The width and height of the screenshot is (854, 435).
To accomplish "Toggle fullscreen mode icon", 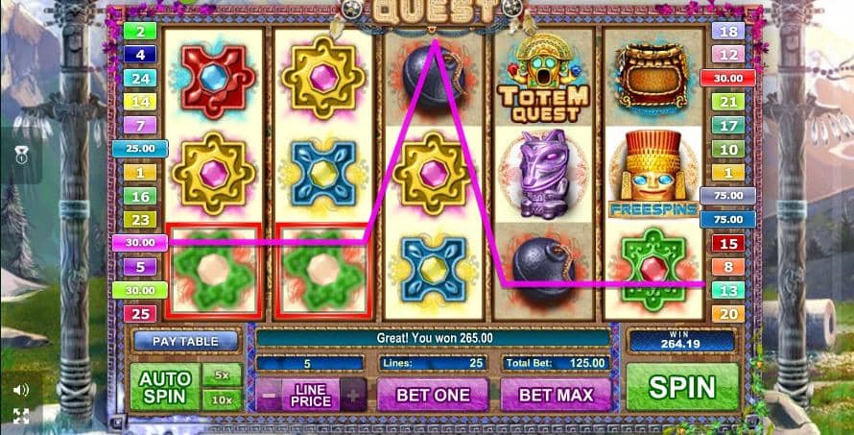I will pyautogui.click(x=21, y=416).
